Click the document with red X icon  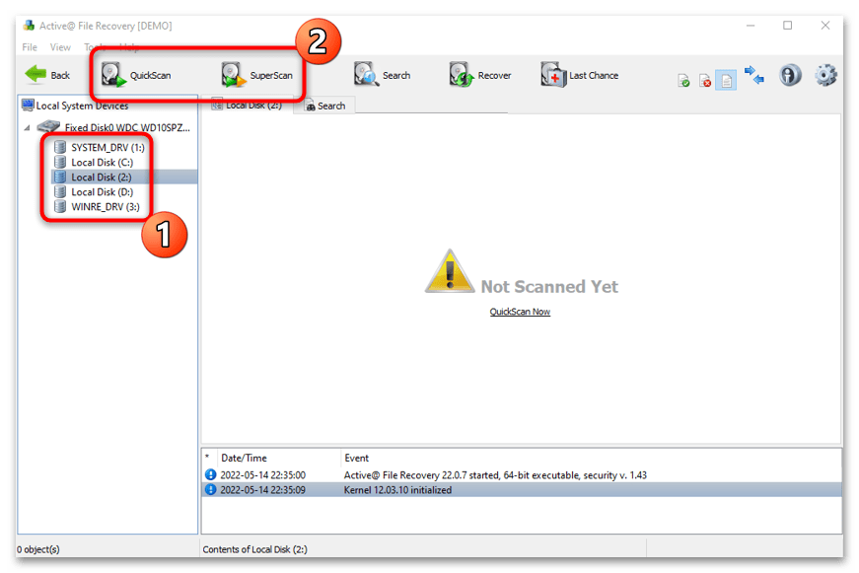[x=705, y=81]
